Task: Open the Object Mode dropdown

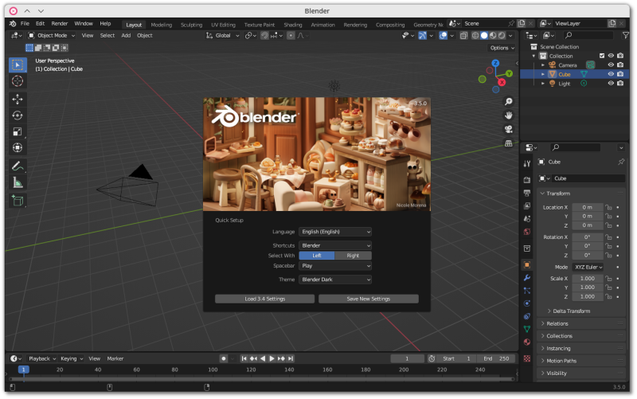Action: pos(52,35)
